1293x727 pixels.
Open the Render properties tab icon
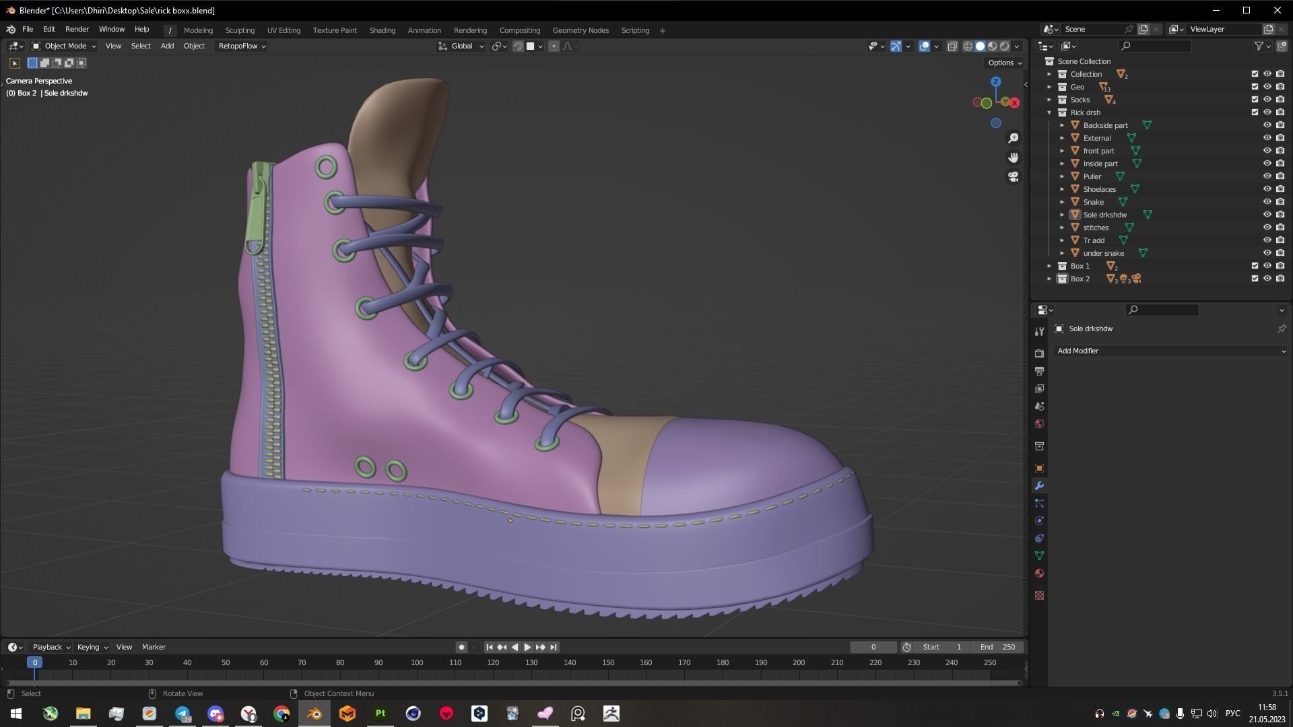pyautogui.click(x=1039, y=353)
